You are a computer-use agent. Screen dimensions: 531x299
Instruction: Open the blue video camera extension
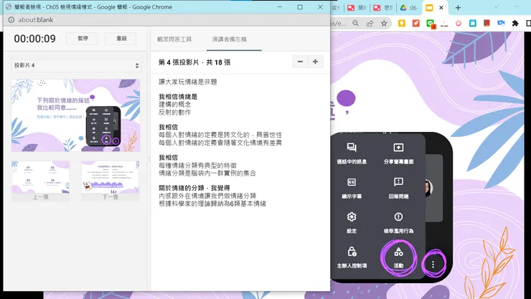click(501, 23)
